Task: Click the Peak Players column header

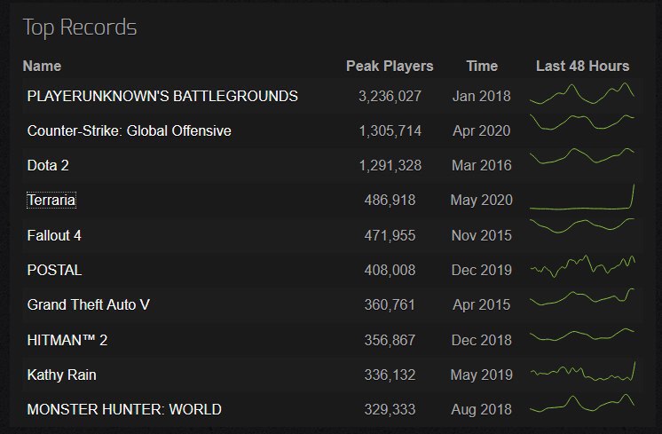Action: [x=390, y=66]
